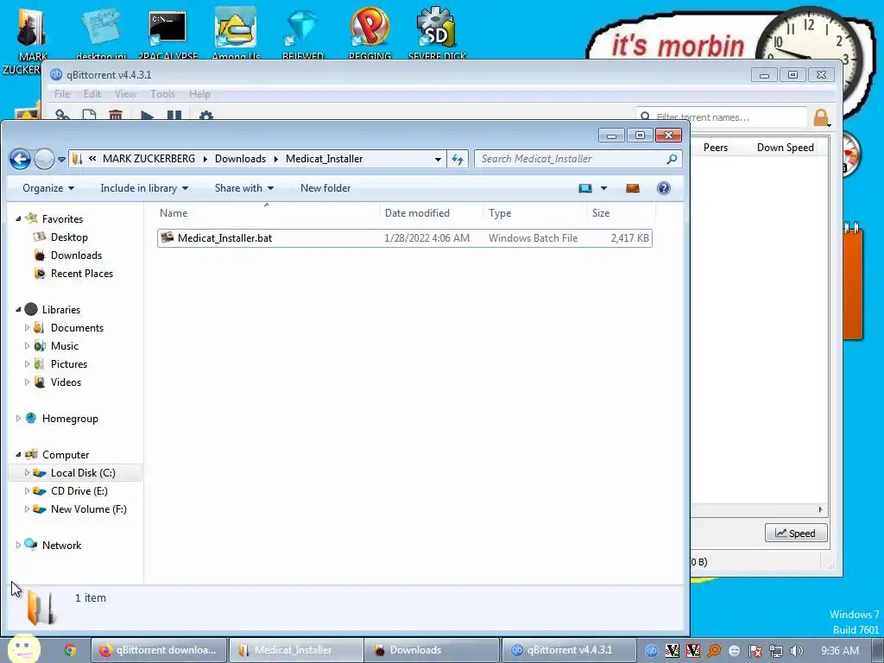
Task: Click qBittorrent Resume play icon
Action: point(147,116)
